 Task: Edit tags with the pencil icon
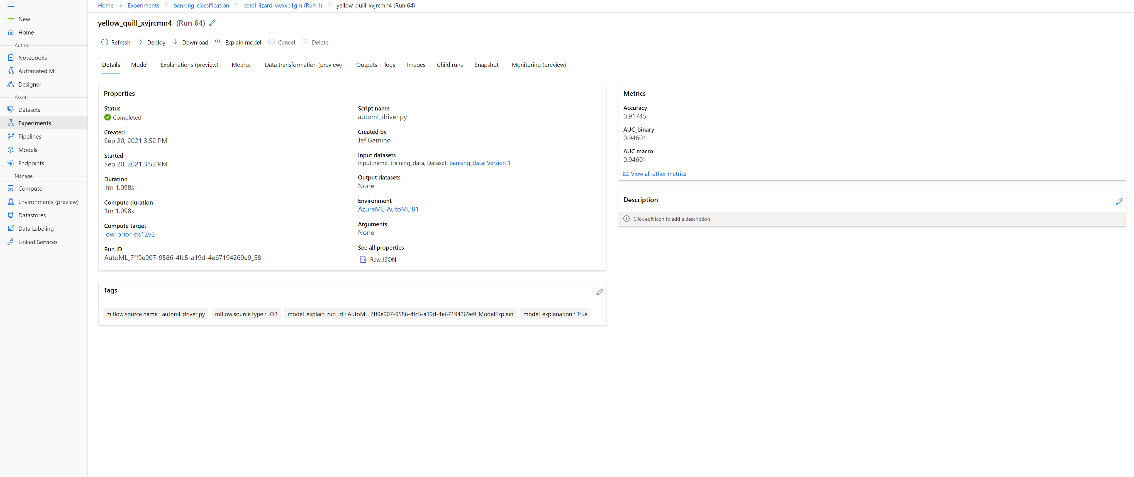point(599,292)
